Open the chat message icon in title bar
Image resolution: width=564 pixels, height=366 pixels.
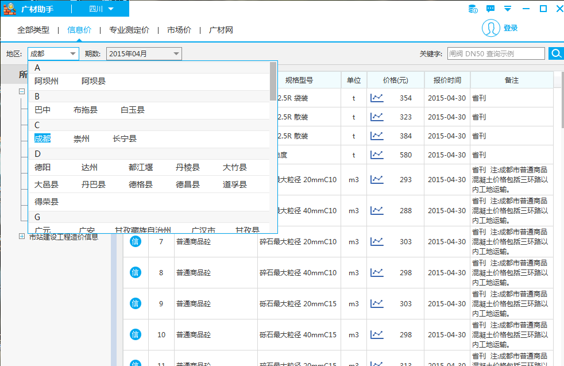[490, 9]
